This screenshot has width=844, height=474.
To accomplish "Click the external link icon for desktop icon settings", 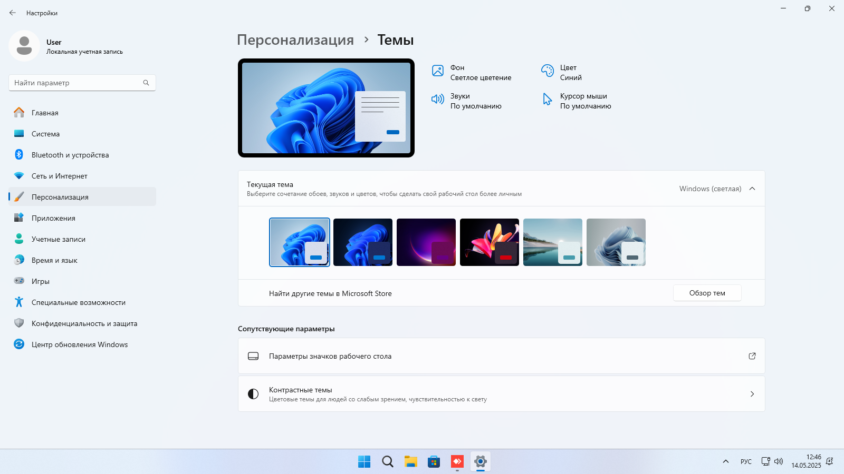I will [x=752, y=356].
